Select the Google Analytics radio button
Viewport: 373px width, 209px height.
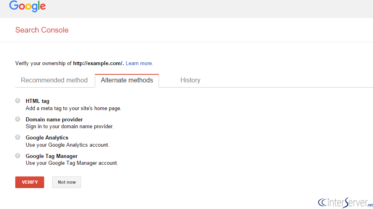pos(18,137)
